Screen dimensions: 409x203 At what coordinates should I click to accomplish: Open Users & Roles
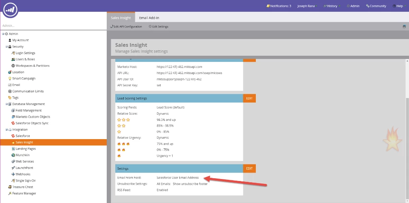point(25,59)
